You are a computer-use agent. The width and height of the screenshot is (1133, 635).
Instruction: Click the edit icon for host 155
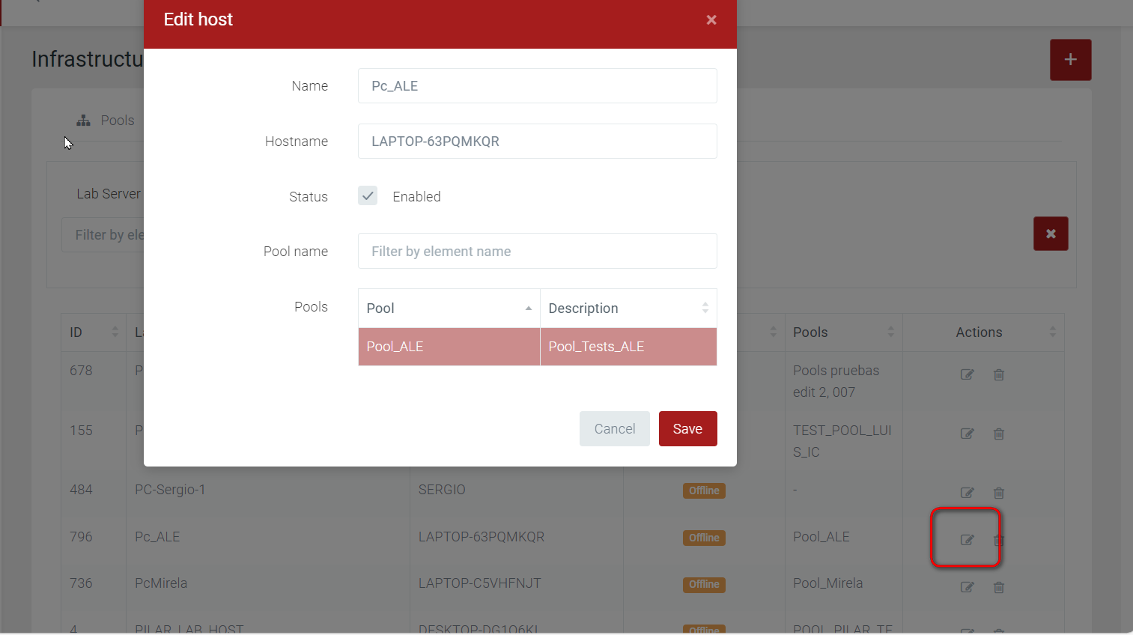pyautogui.click(x=967, y=434)
